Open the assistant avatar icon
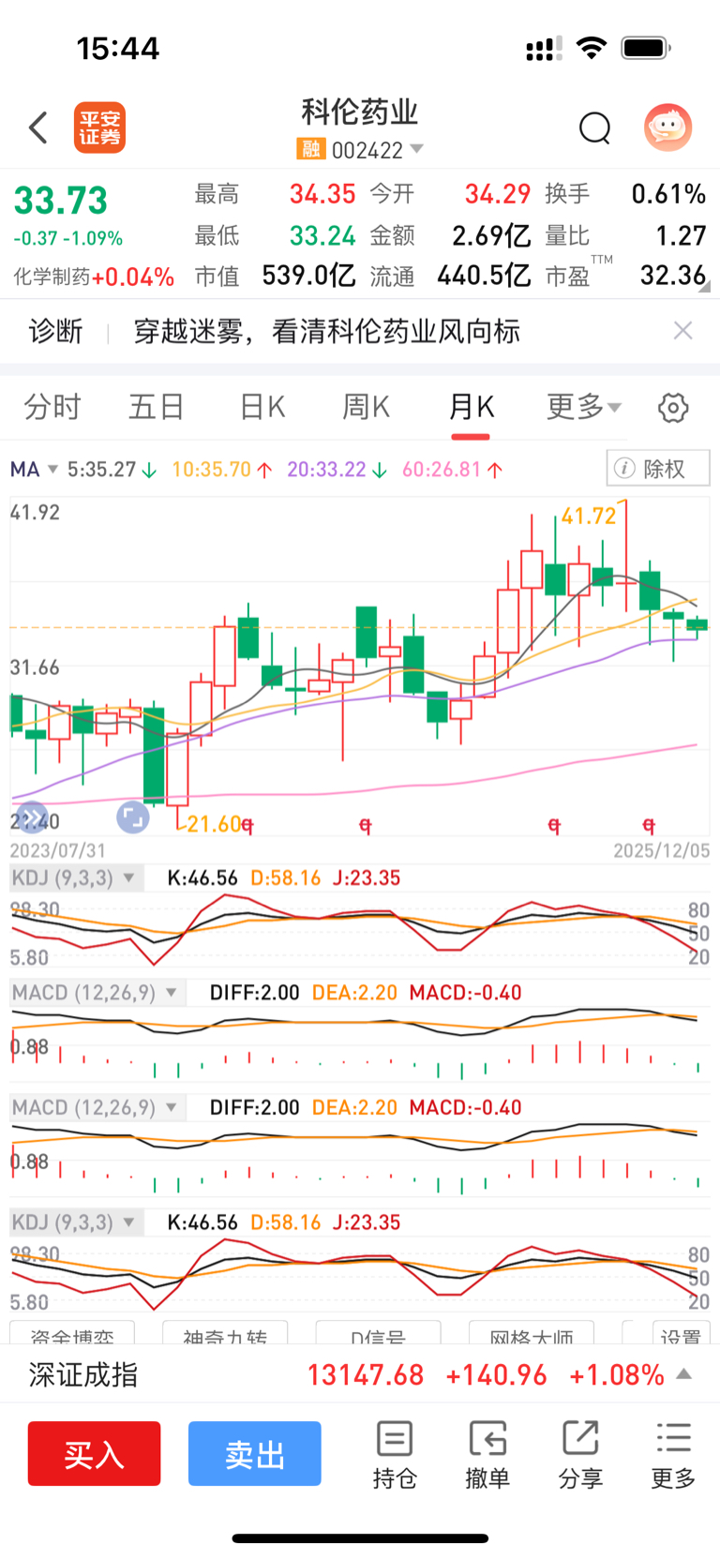 click(667, 127)
